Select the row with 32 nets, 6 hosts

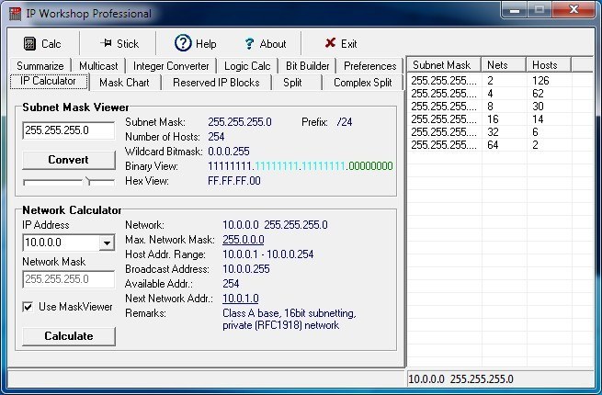(500, 132)
